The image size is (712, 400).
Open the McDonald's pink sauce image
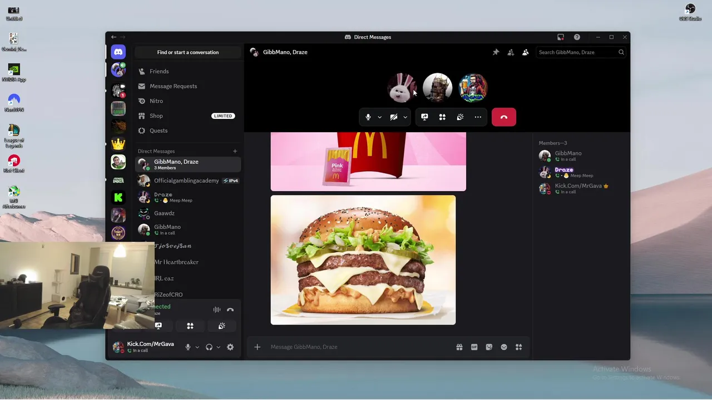coord(368,162)
